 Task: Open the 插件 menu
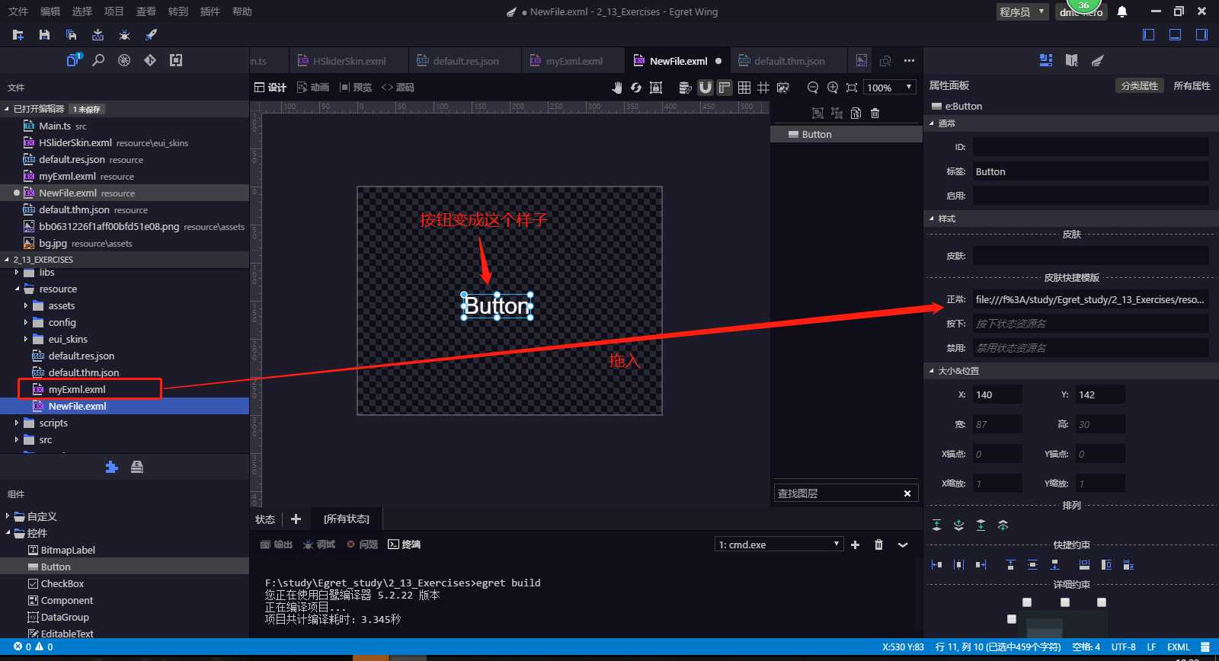210,11
